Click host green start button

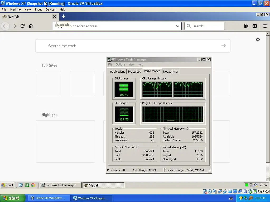point(12,198)
